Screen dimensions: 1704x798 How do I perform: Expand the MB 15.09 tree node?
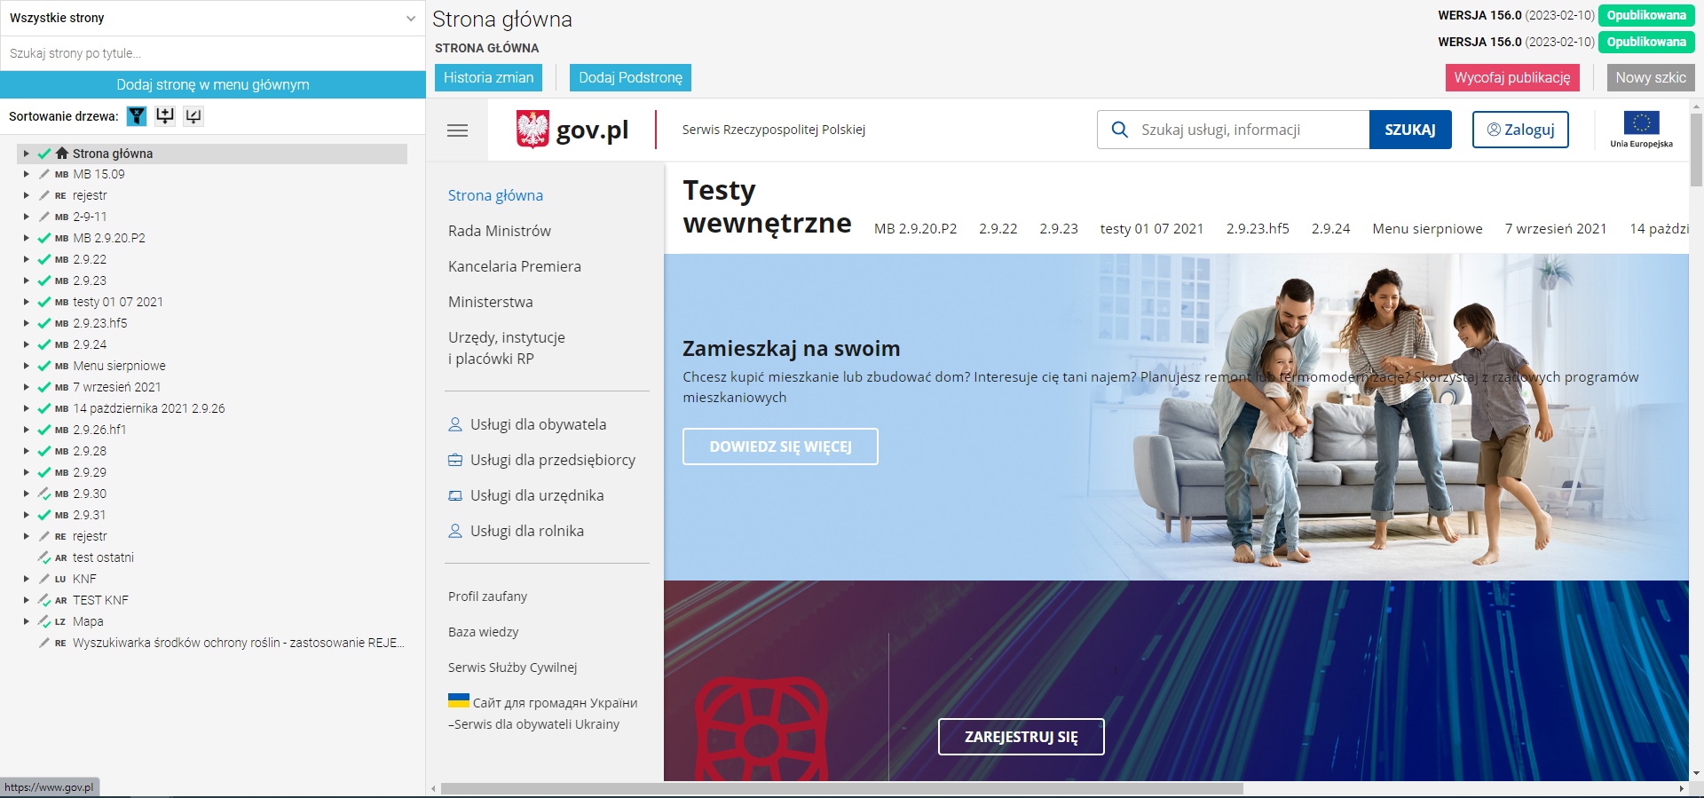tap(27, 174)
